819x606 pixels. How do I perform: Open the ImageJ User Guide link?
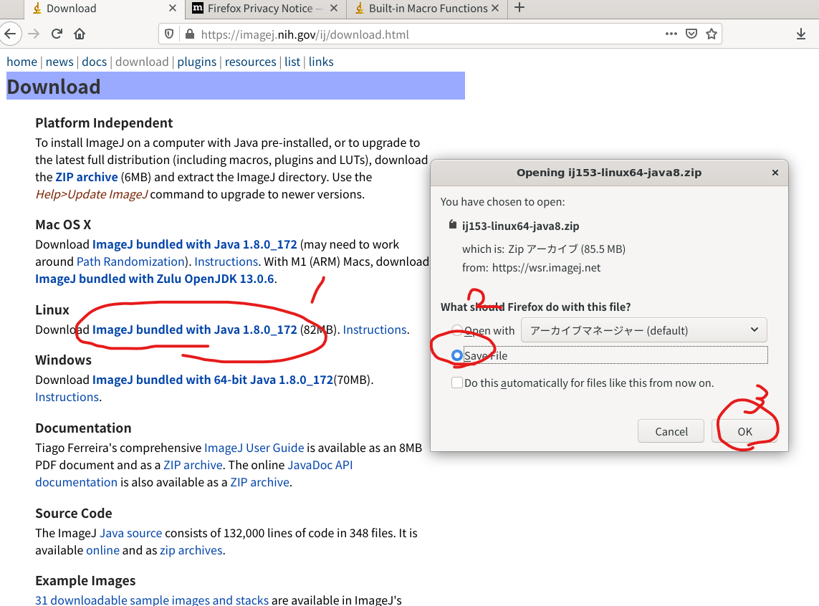click(x=254, y=447)
